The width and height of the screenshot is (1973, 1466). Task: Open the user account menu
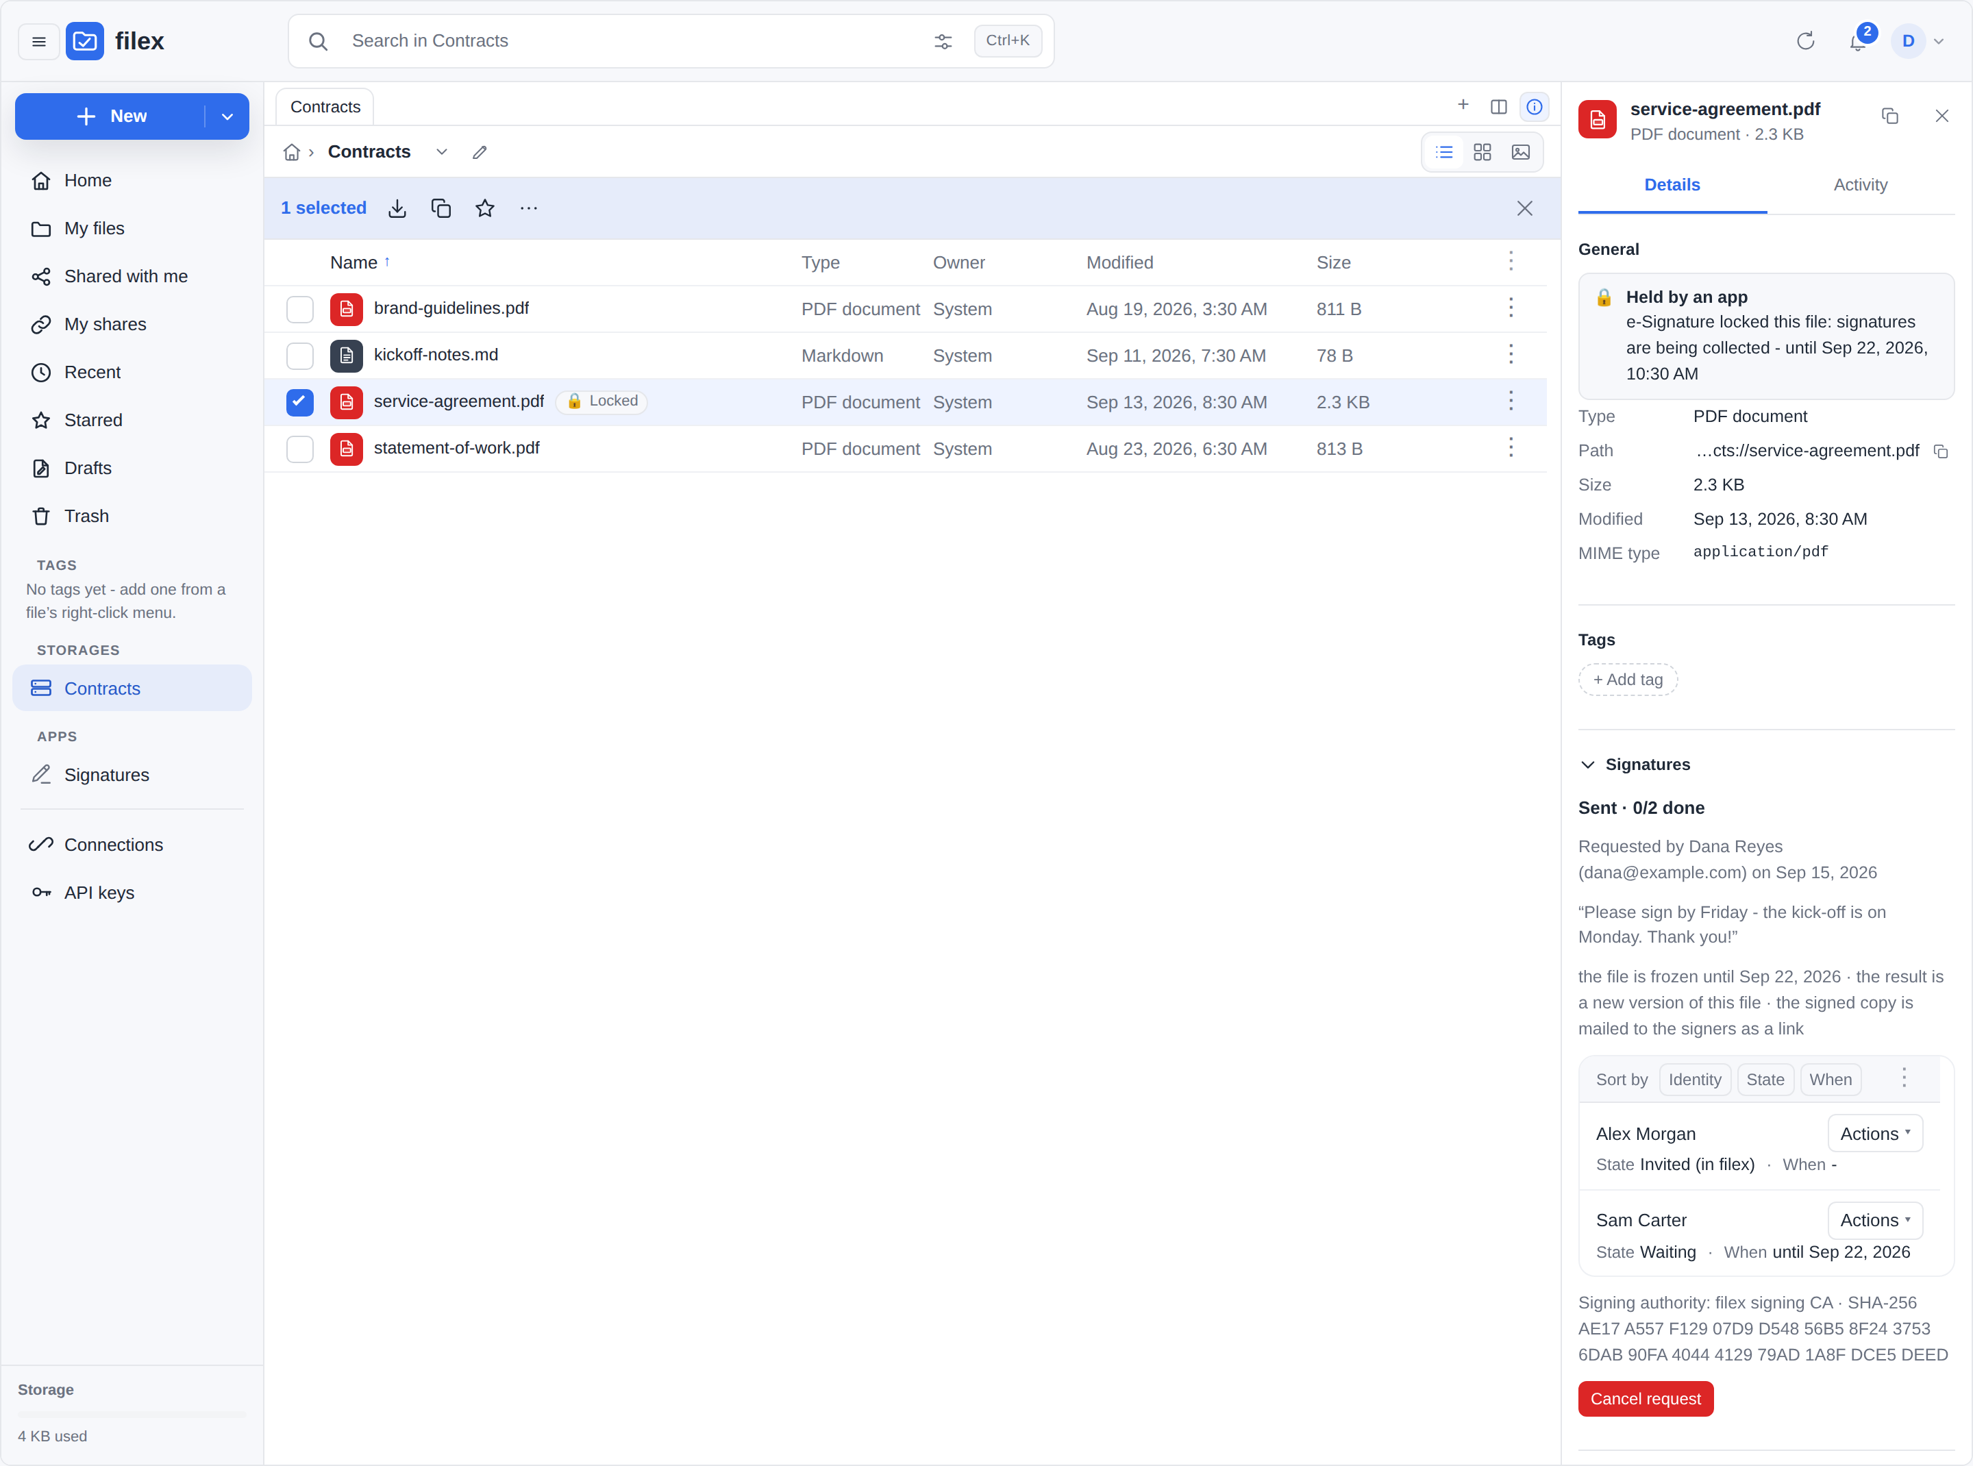tap(1918, 41)
